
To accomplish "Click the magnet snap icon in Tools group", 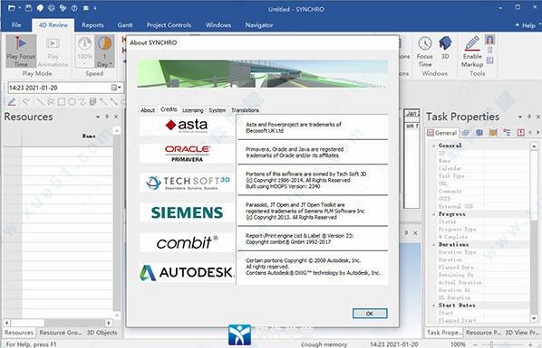I will [x=489, y=40].
